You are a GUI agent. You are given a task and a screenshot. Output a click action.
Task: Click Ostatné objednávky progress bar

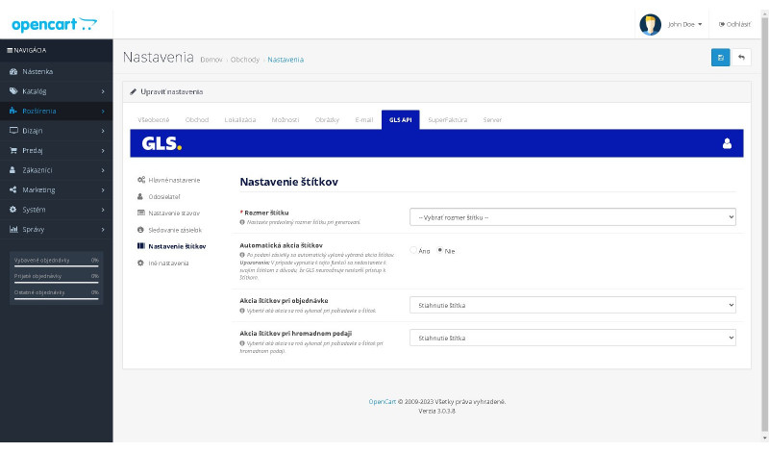click(x=57, y=298)
